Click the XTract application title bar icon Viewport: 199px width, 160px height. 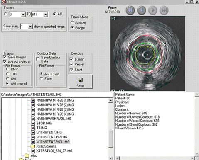(x=3, y=2)
